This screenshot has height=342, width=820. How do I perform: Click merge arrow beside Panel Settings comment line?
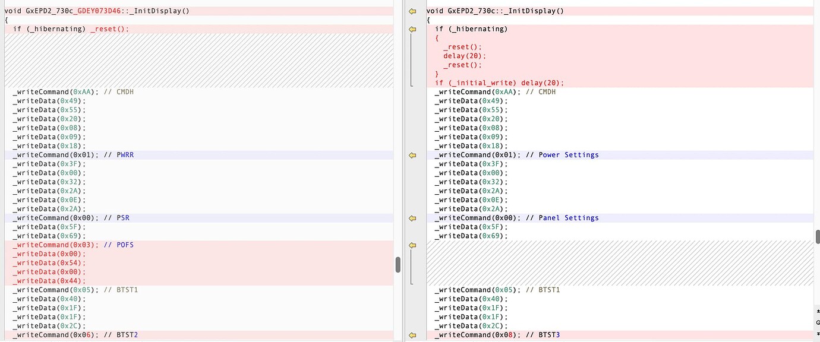412,218
